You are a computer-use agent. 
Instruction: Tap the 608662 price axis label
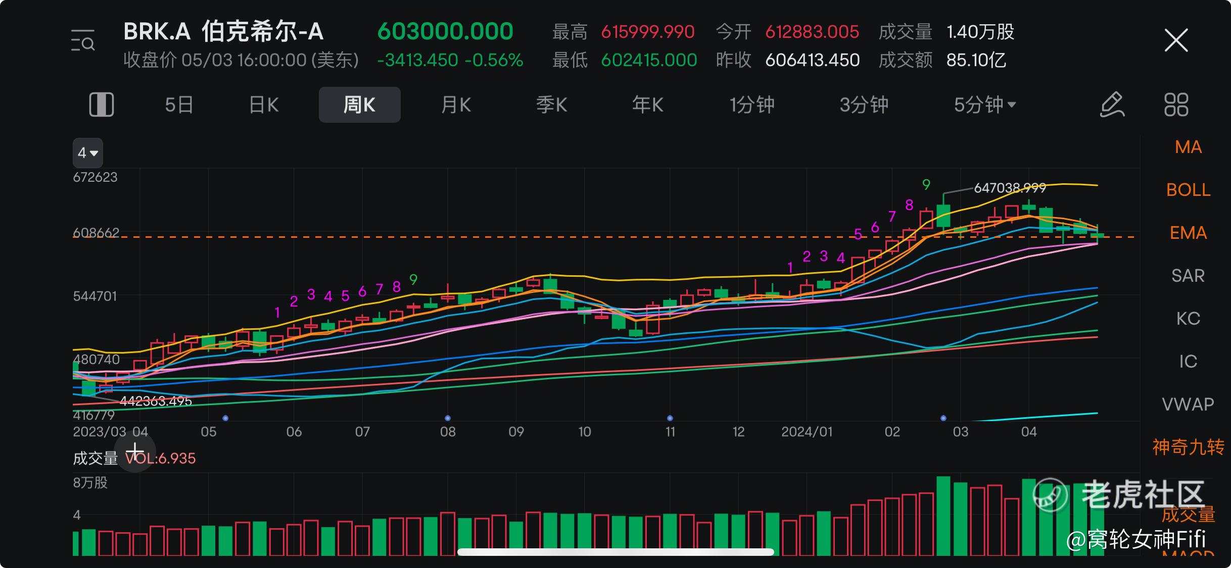(96, 233)
